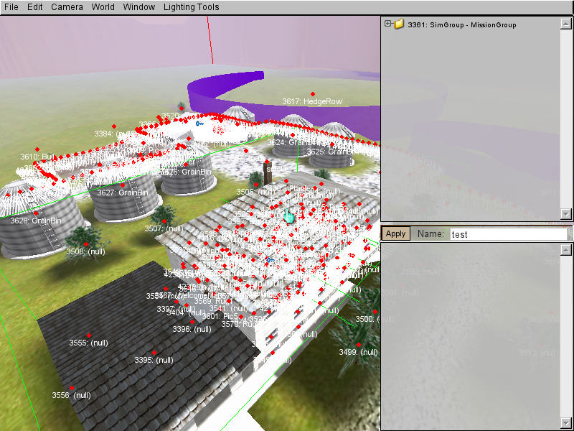The height and width of the screenshot is (431, 574).
Task: Select the 3555: (null) object marker
Action: pos(89,335)
